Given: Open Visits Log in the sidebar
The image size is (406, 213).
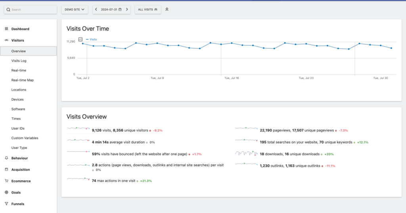Looking at the screenshot, I should [19, 61].
